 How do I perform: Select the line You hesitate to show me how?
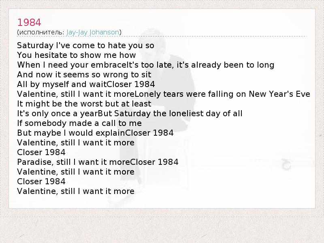(77, 55)
